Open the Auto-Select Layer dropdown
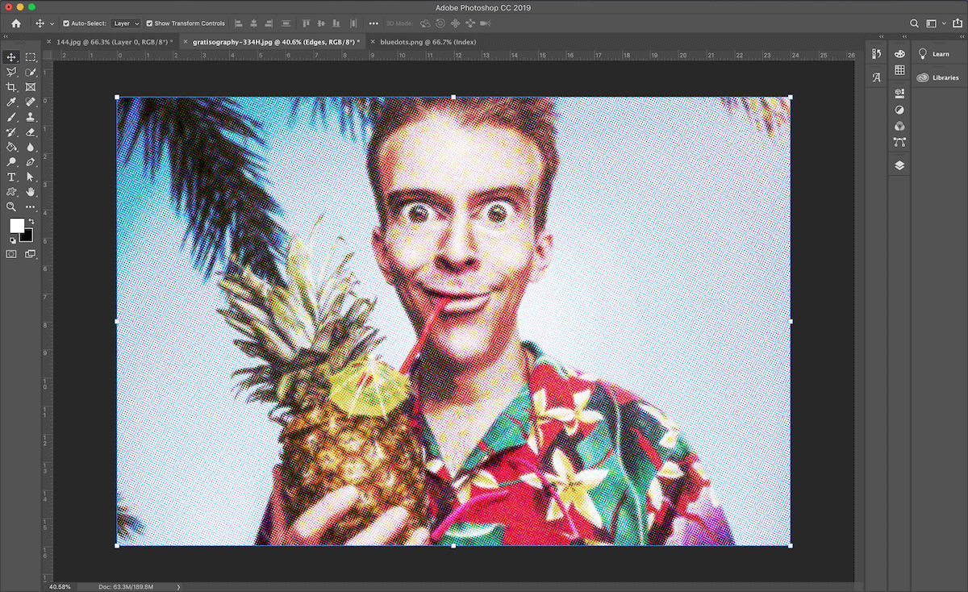The height and width of the screenshot is (592, 968). point(125,23)
